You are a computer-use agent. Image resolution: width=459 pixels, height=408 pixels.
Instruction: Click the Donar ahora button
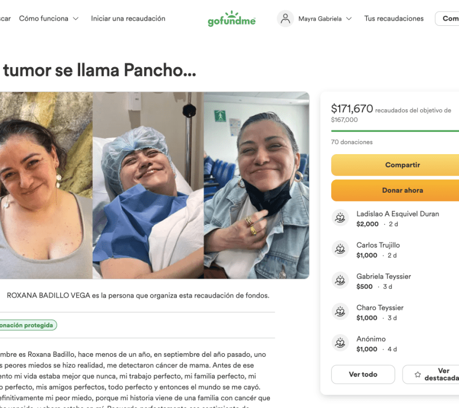coord(395,191)
